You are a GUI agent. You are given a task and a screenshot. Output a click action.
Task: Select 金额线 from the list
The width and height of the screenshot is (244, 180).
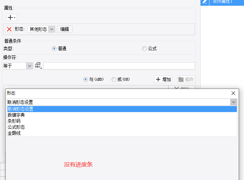[x=122, y=133]
